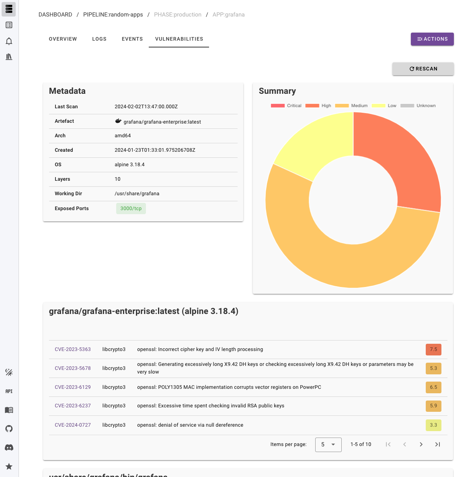Open the documentation open-book icon

coord(9,410)
